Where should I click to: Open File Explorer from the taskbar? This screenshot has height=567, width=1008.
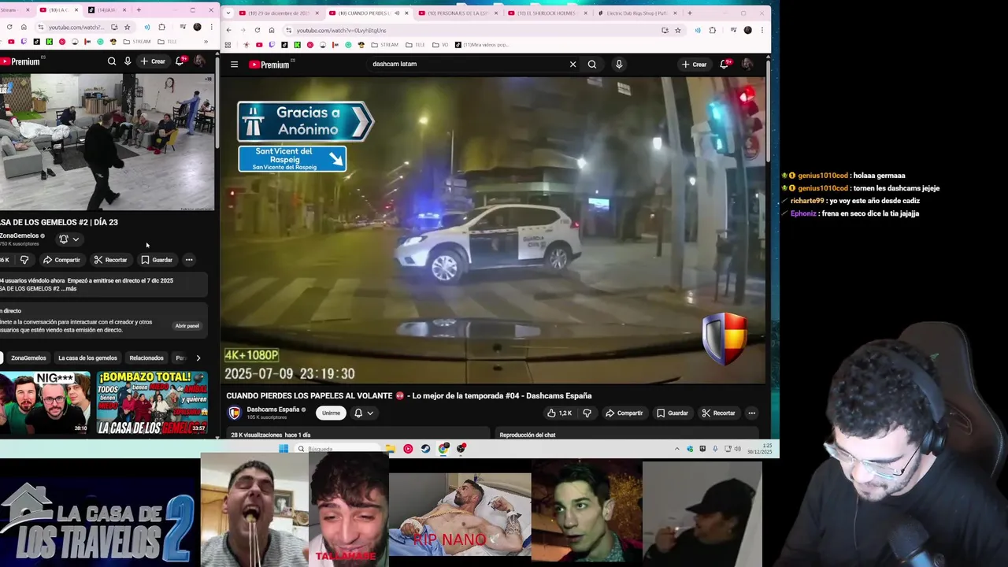point(390,449)
